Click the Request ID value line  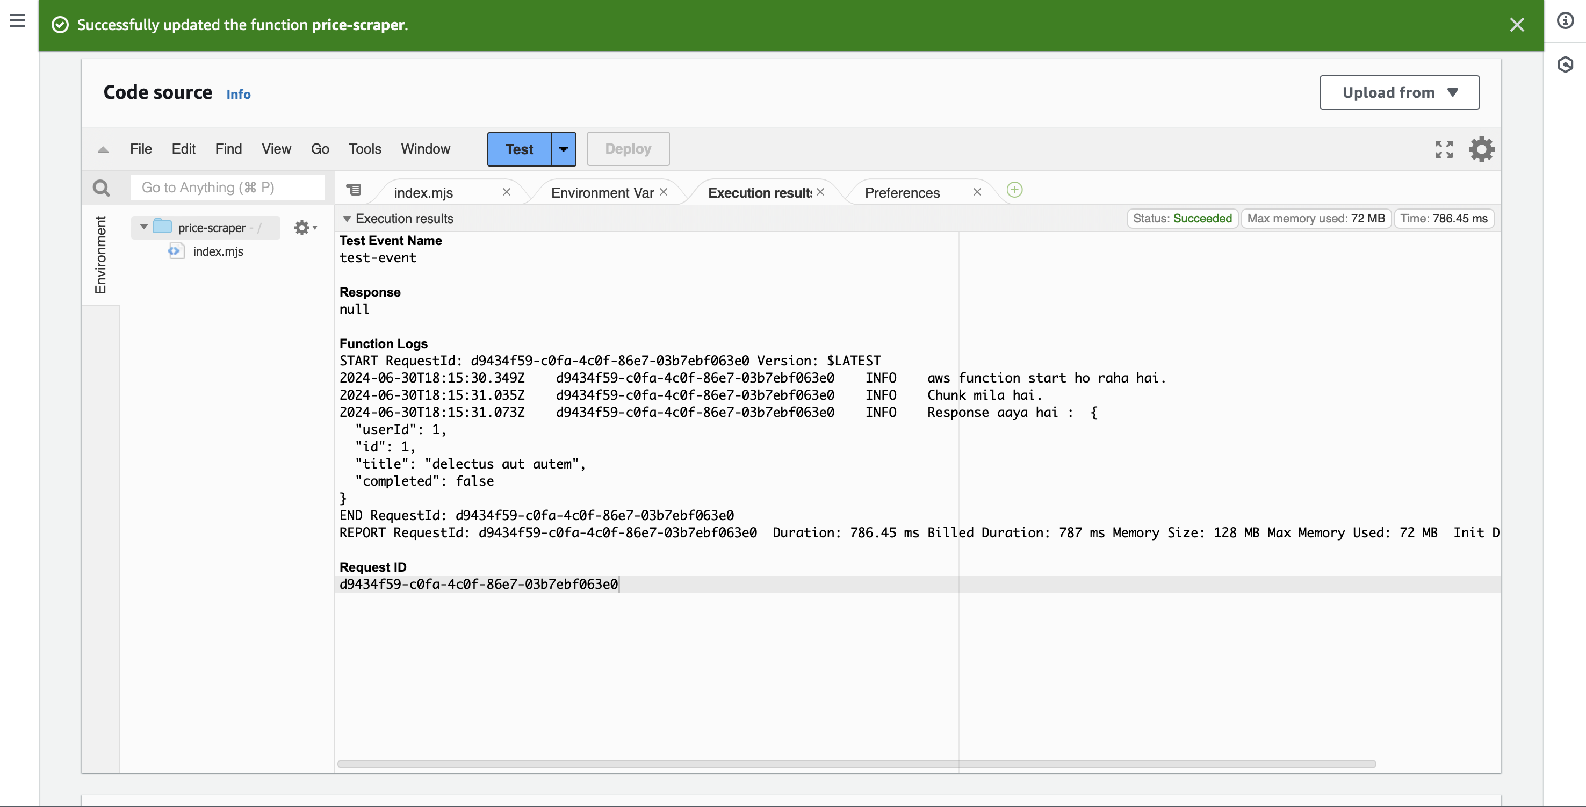[478, 584]
